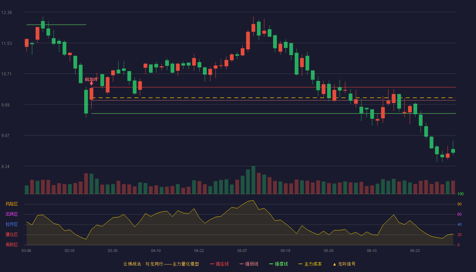
Task: Click the 11.53 price axis label
Action: [6, 44]
